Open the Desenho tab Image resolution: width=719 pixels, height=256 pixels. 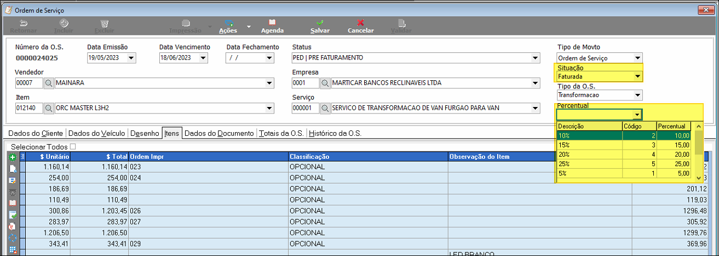click(x=145, y=133)
